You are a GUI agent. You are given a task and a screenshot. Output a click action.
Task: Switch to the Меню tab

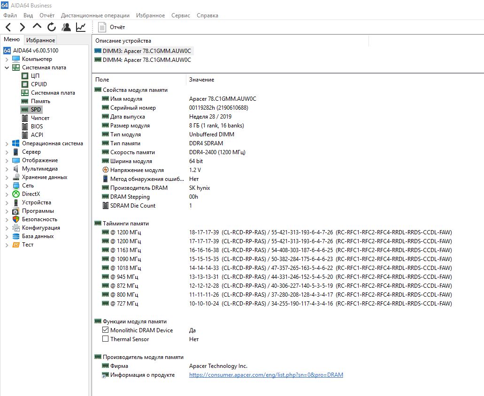pos(12,39)
